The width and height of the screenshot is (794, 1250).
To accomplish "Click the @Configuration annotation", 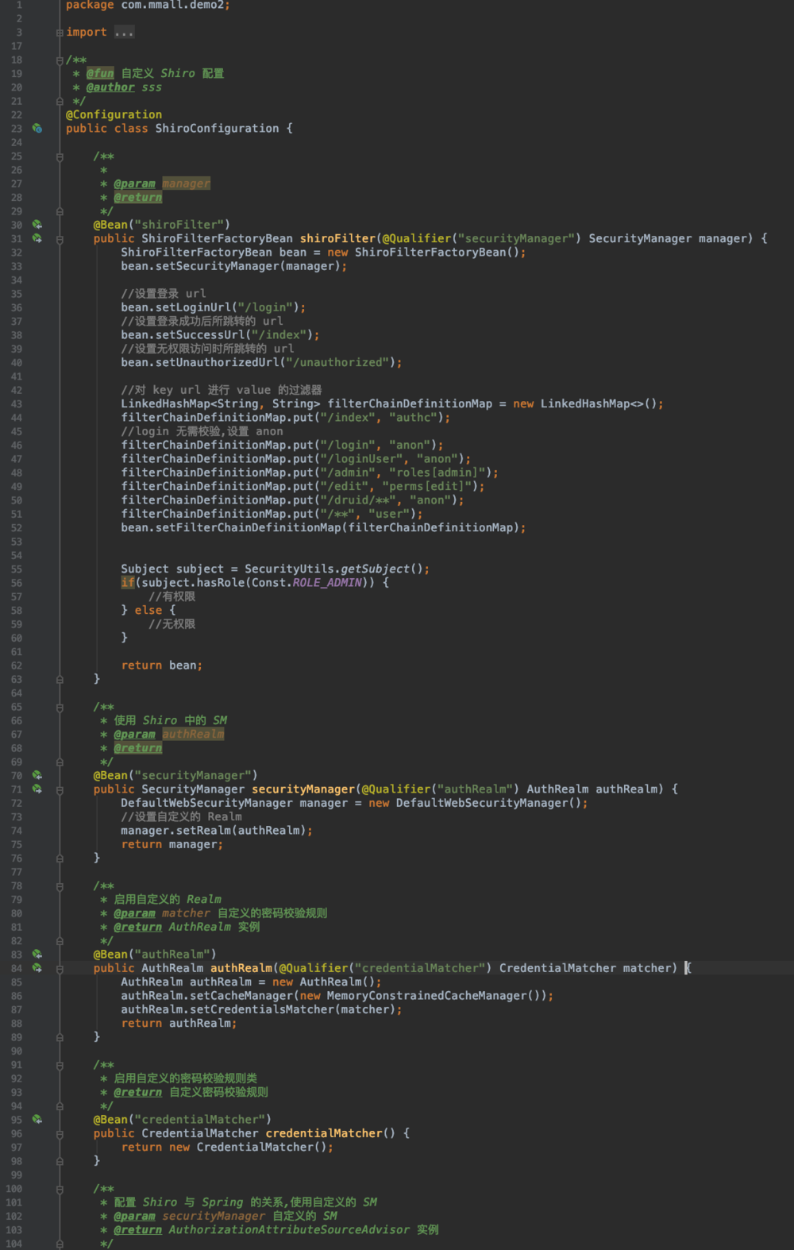I will click(114, 114).
